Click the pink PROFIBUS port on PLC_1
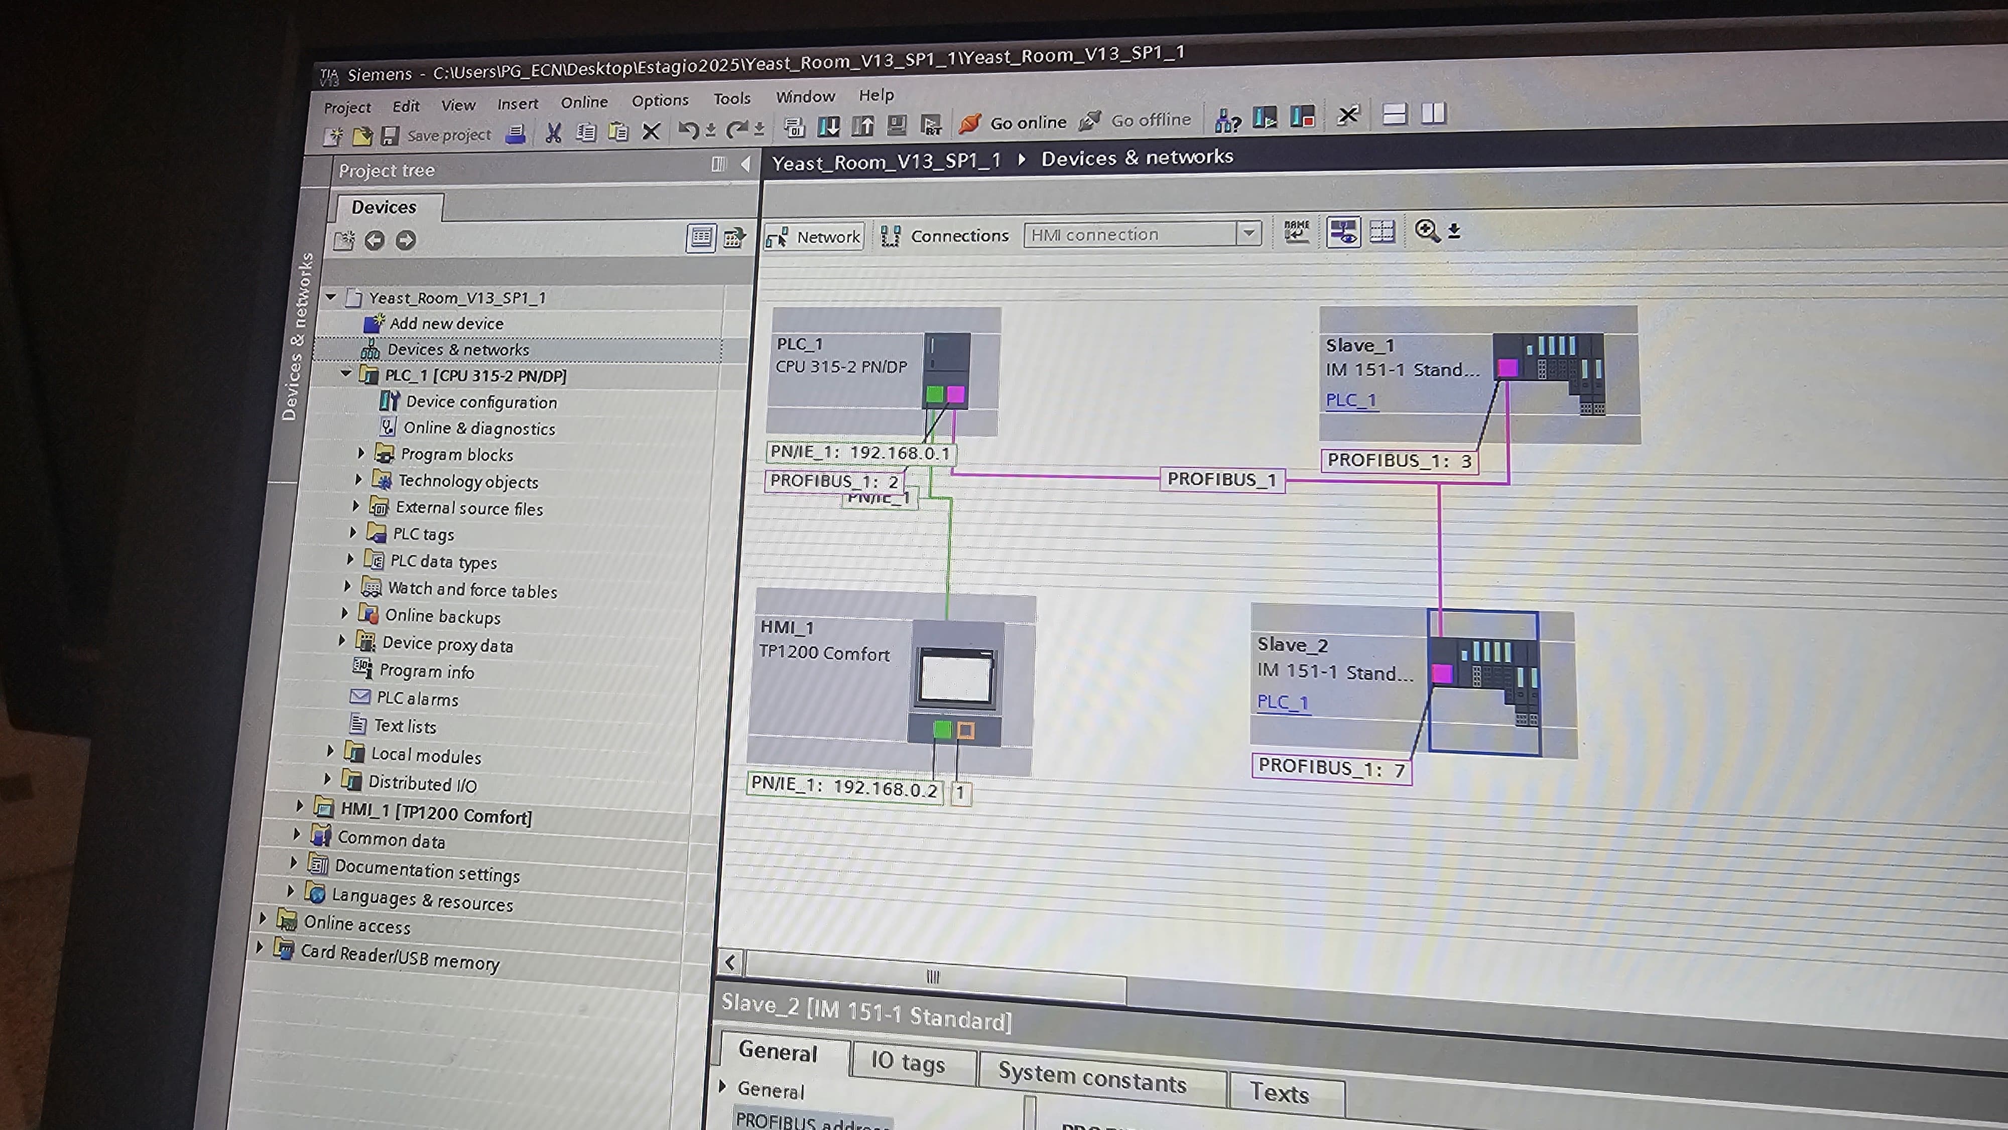The height and width of the screenshot is (1130, 2008). [x=956, y=394]
